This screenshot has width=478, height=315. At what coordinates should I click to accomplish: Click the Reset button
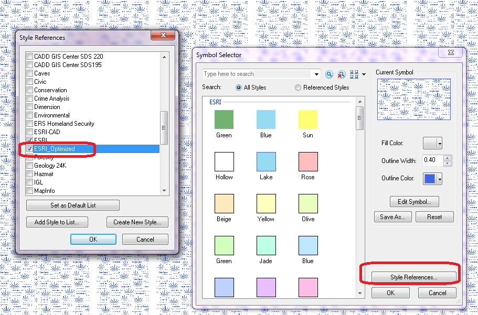434,217
